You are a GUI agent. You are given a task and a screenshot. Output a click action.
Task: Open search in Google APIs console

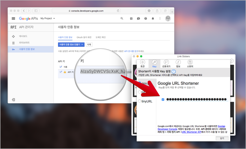tap(122, 18)
